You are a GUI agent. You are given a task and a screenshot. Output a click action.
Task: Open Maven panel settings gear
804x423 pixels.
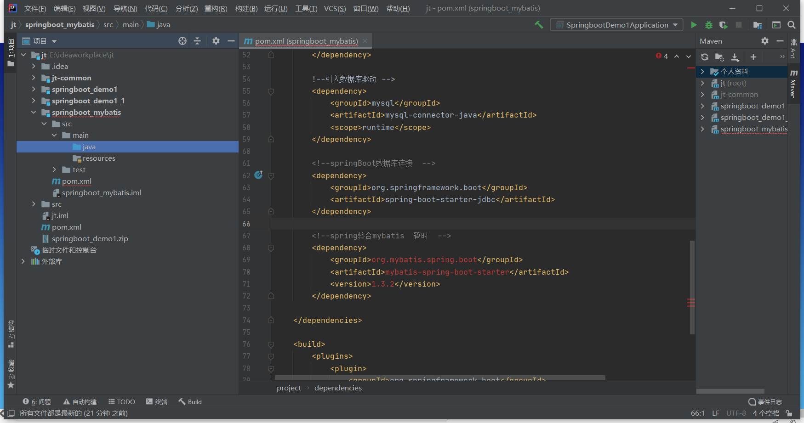click(765, 41)
